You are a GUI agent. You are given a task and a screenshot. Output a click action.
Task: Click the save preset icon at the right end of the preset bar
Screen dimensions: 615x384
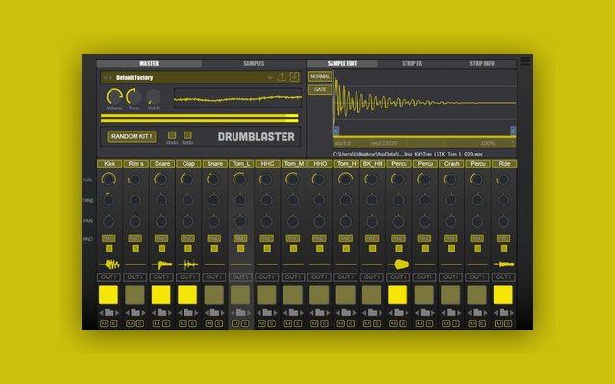(x=295, y=77)
